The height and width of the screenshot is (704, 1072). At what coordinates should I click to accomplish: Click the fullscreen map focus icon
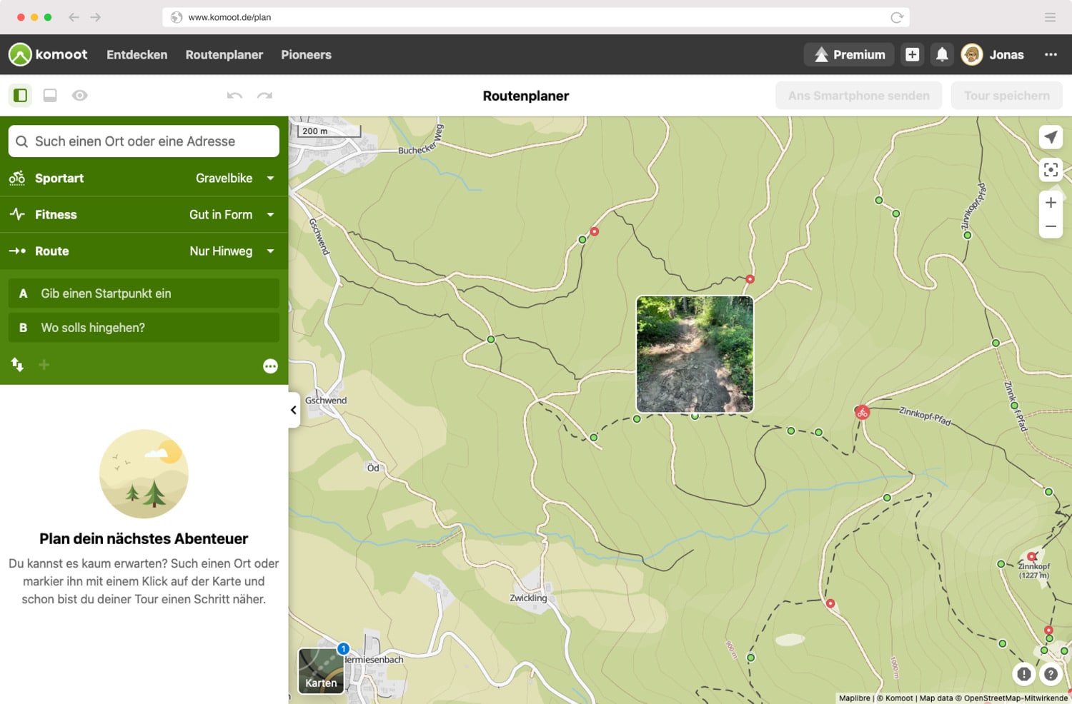[1051, 170]
